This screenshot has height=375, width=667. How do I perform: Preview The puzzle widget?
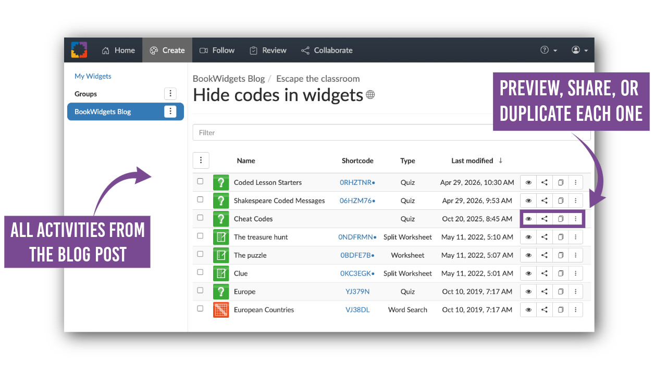click(x=528, y=255)
